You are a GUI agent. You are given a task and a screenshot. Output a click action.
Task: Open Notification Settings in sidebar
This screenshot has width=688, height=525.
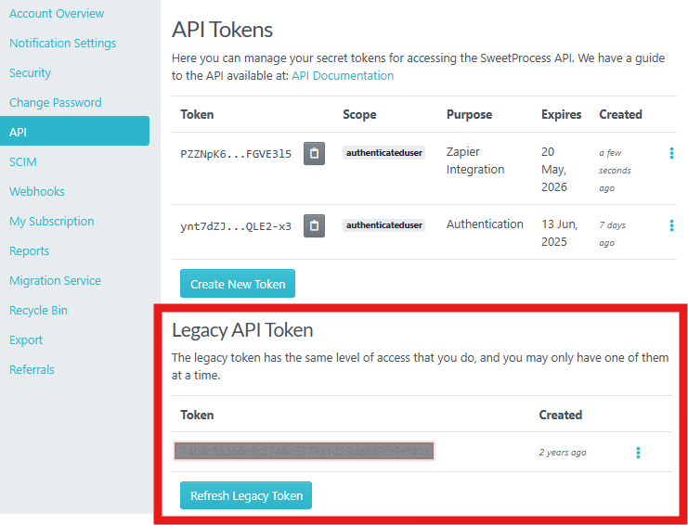(x=62, y=44)
